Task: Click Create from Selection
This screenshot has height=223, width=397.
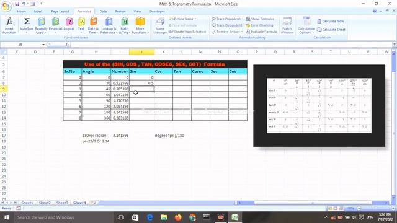Action: [x=187, y=32]
